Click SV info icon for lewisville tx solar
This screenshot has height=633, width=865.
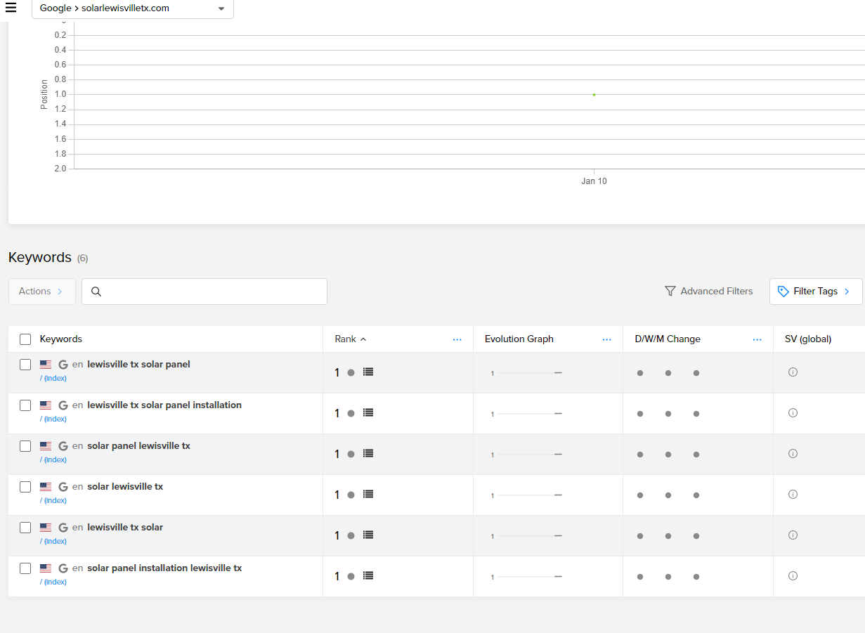793,535
